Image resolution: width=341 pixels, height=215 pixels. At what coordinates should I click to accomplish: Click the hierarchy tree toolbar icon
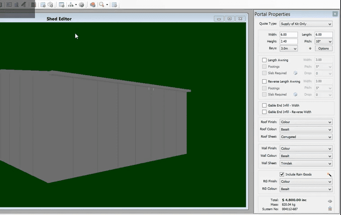[71, 4]
